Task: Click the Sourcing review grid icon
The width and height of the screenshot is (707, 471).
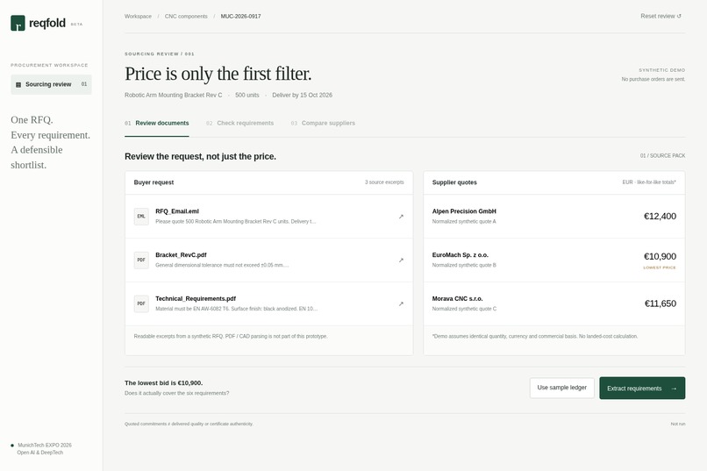Action: [x=18, y=85]
